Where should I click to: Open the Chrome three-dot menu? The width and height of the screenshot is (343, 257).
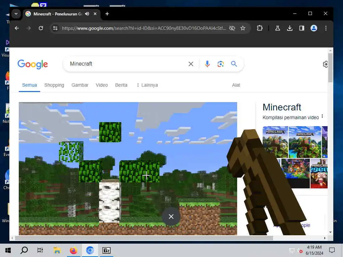coord(326,28)
